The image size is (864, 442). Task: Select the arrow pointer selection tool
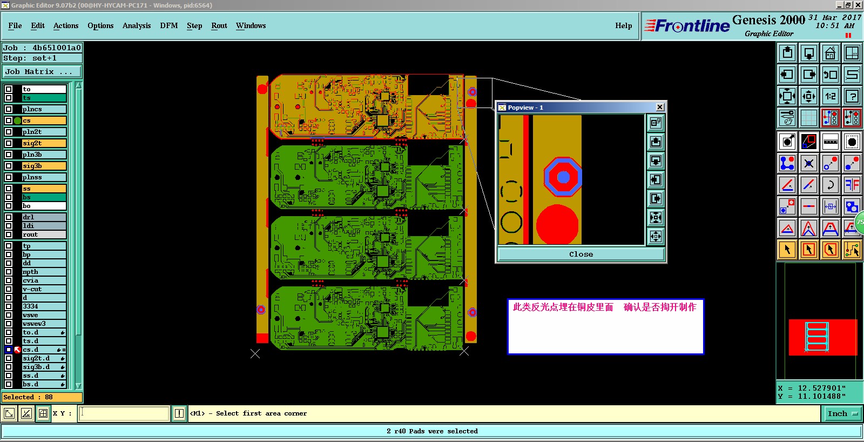[x=787, y=250]
